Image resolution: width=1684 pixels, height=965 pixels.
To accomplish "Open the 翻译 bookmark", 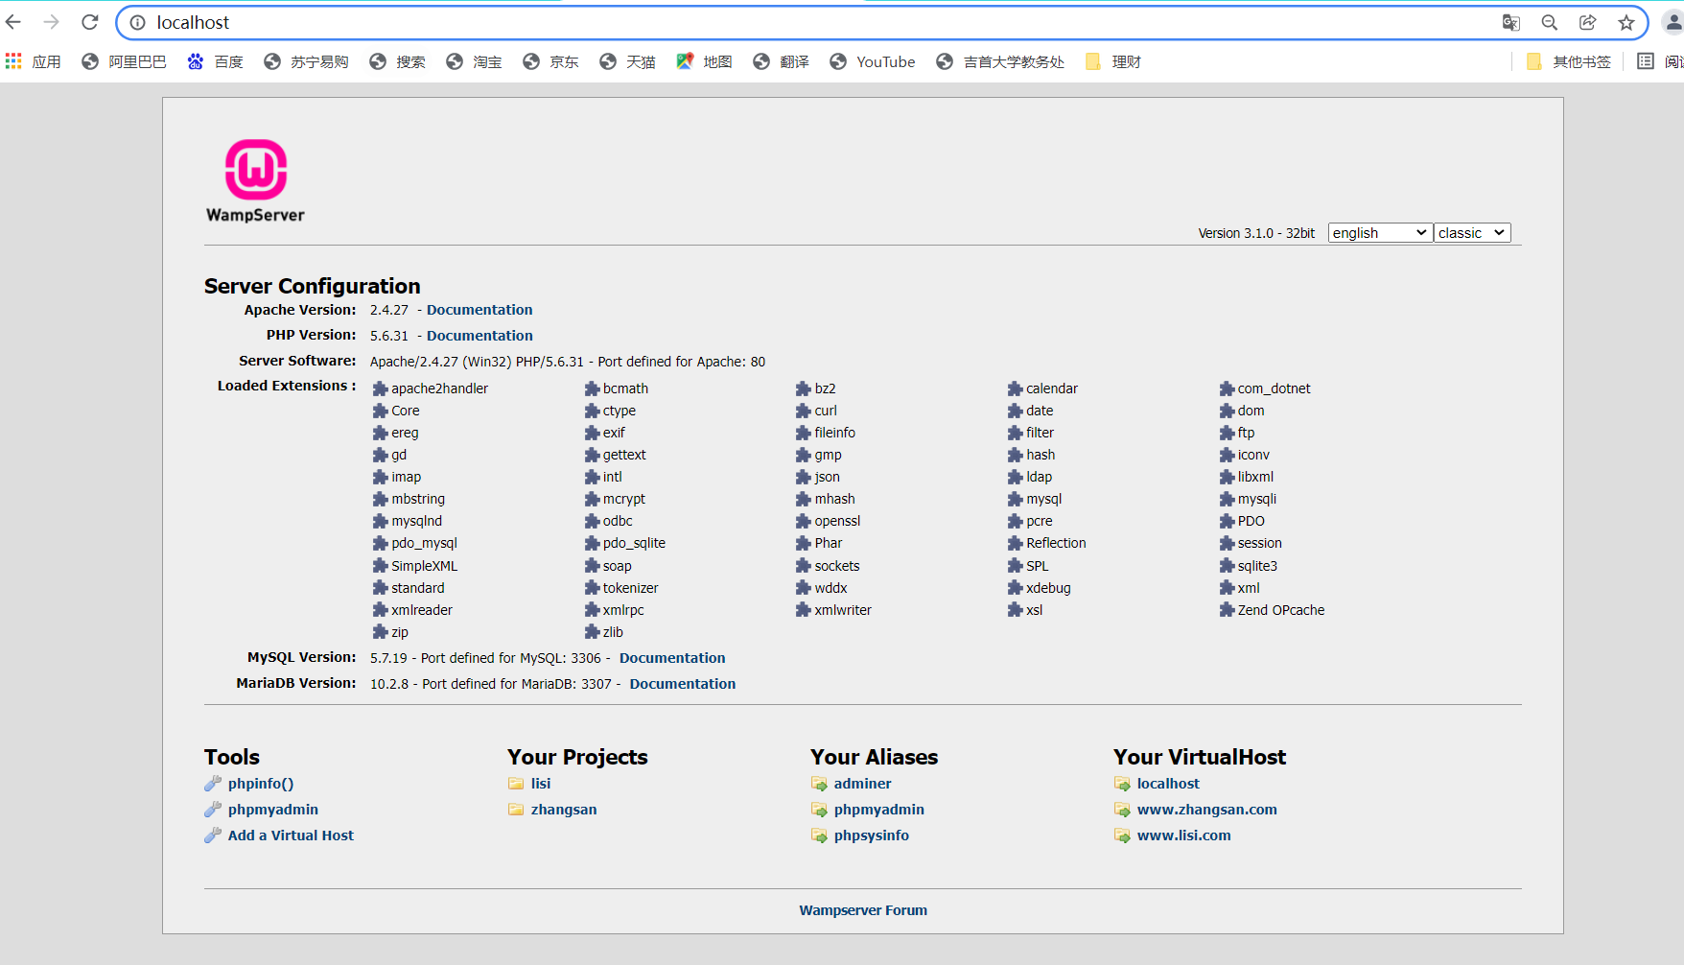I will point(781,61).
